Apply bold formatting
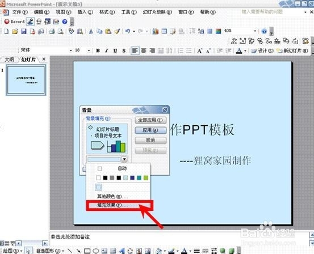Image resolution: width=314 pixels, height=254 pixels. (98, 51)
